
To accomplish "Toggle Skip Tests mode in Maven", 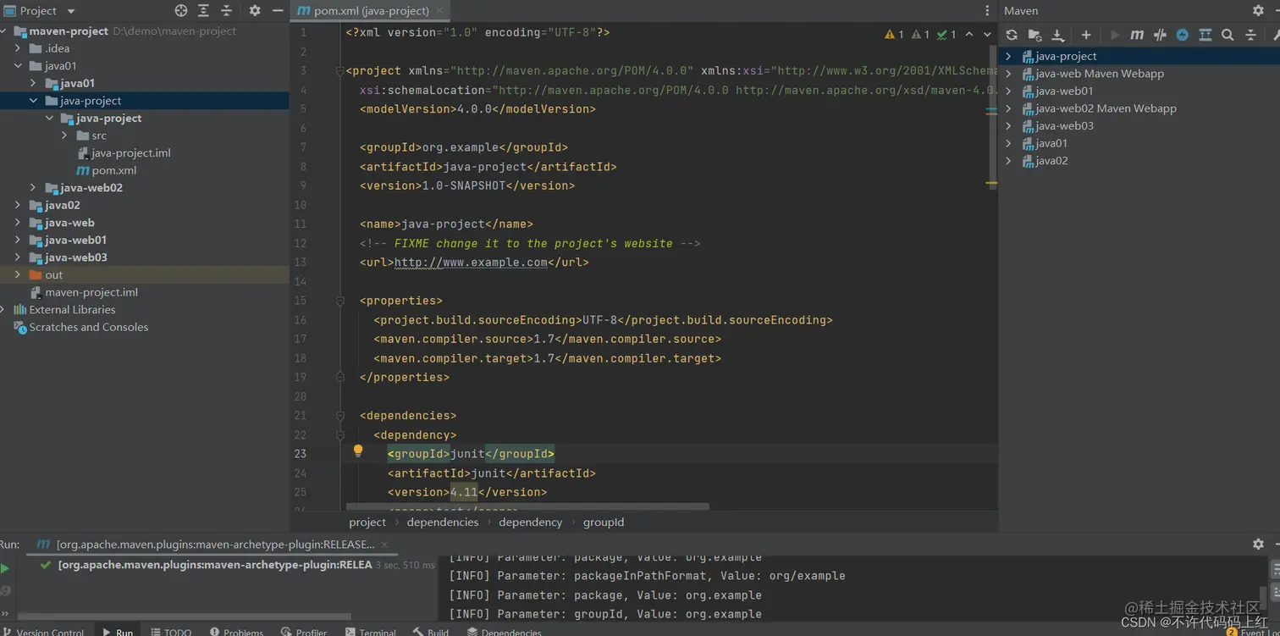I will 1183,35.
